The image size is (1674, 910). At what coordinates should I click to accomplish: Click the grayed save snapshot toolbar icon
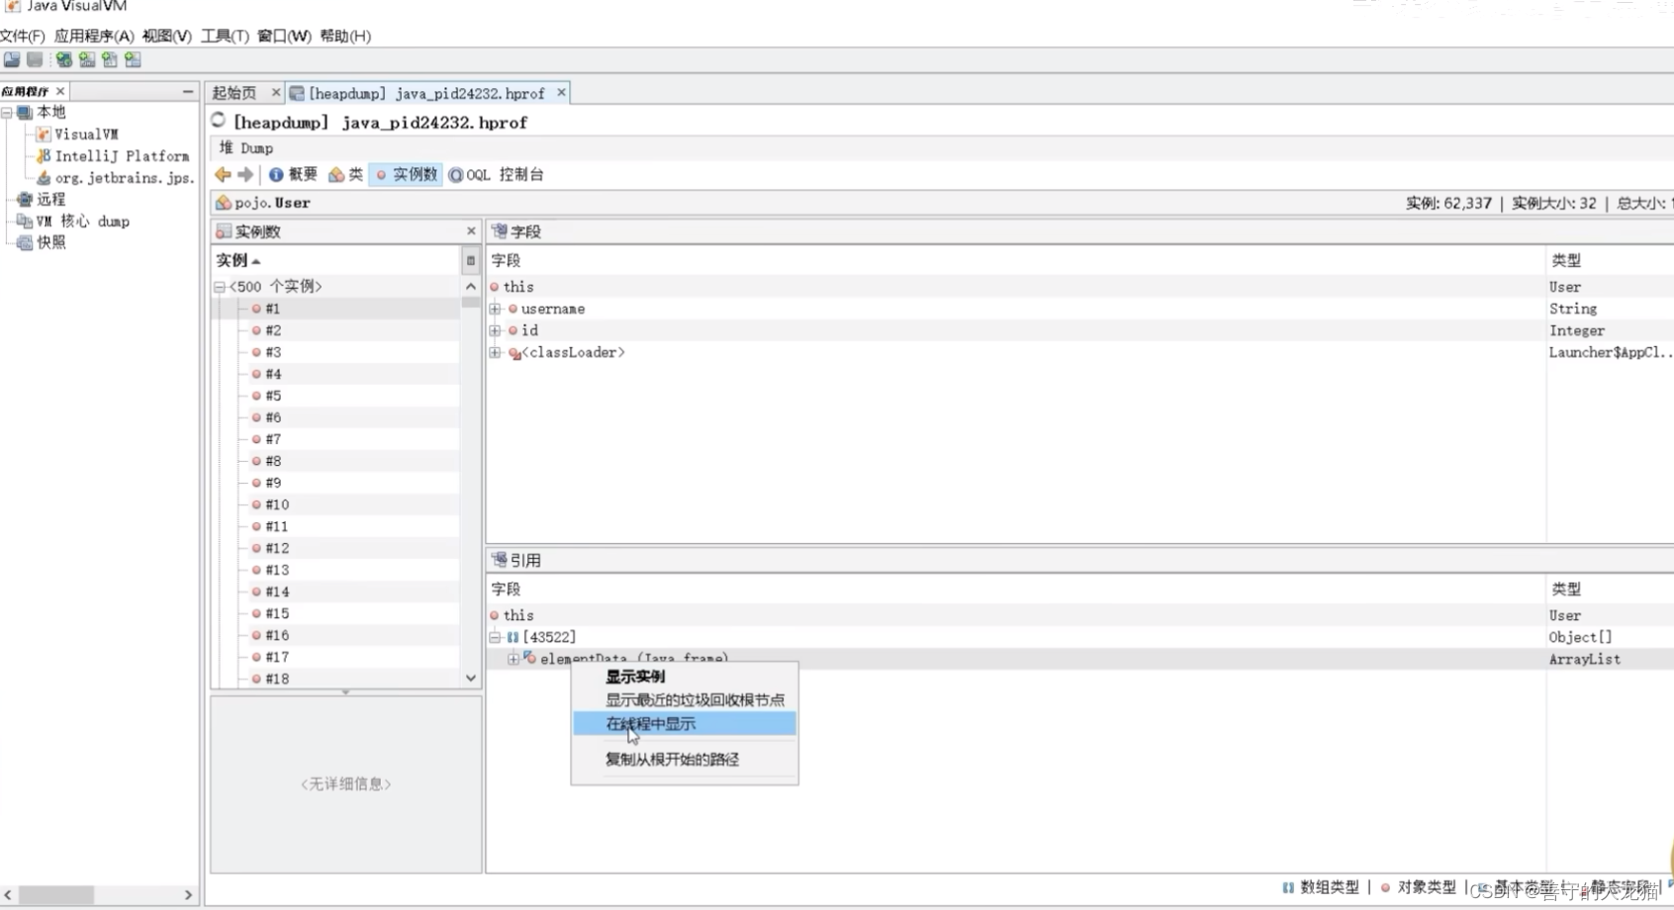(x=35, y=60)
